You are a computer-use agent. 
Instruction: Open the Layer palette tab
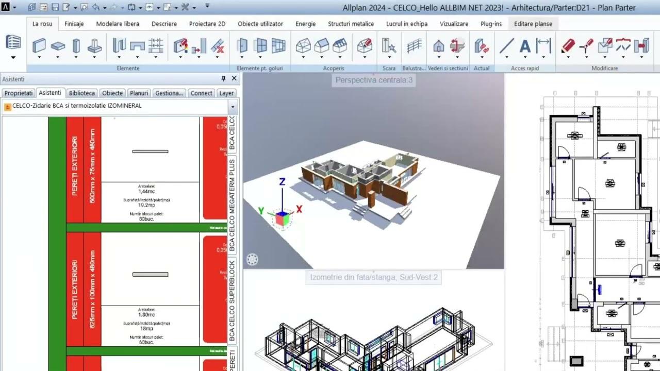click(226, 93)
